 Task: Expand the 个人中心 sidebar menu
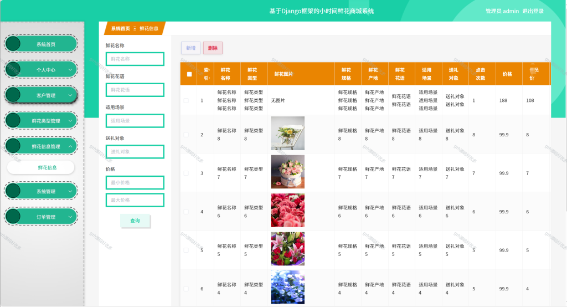pyautogui.click(x=70, y=69)
